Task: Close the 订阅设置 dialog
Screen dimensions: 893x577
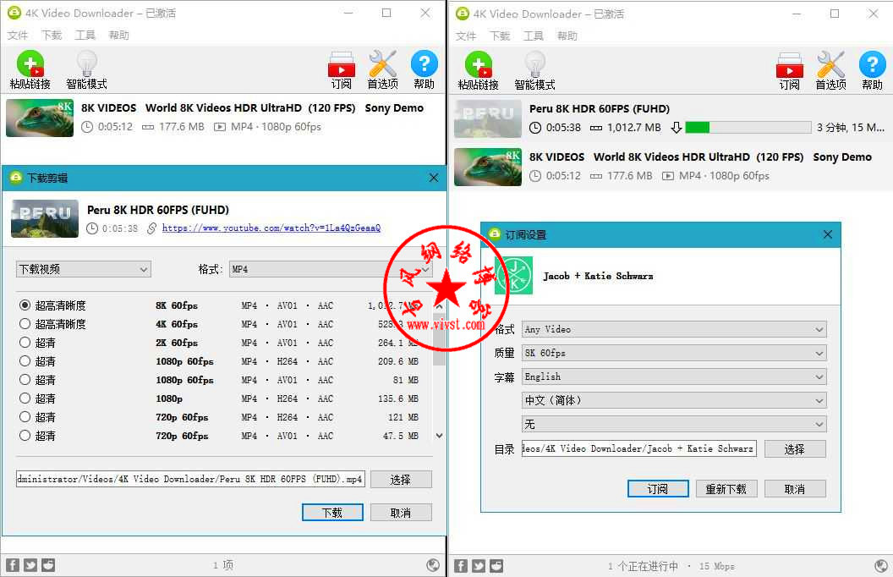Action: [828, 234]
